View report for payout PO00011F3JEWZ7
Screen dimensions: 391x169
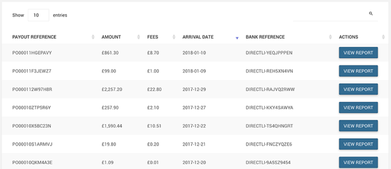pos(358,71)
